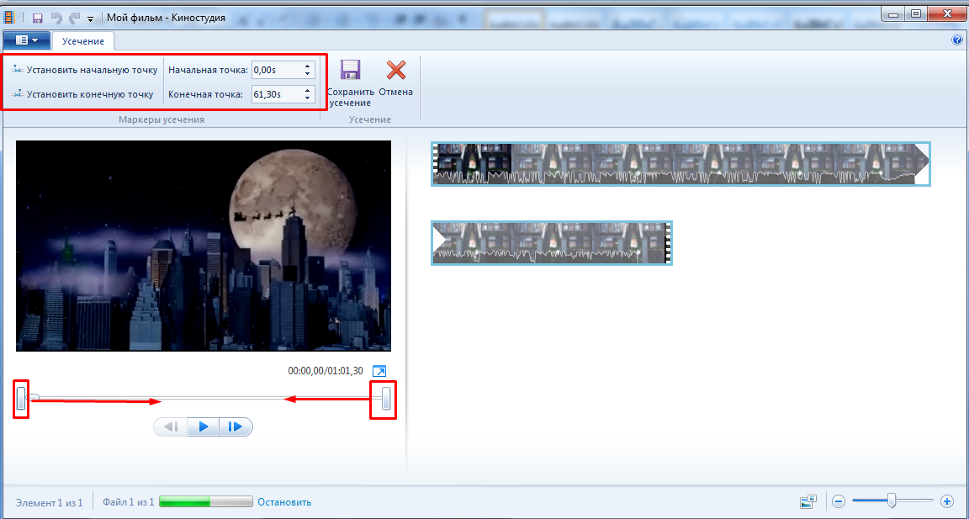
Task: Decrease the Начальная точка value with down arrow
Action: pos(308,74)
